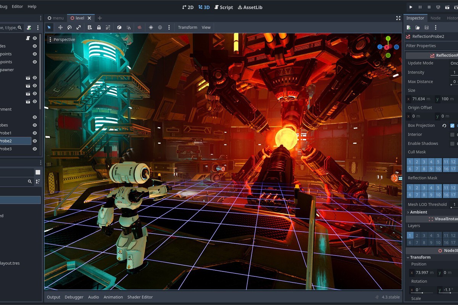
Task: Enable the Interior checkbox
Action: click(x=452, y=135)
